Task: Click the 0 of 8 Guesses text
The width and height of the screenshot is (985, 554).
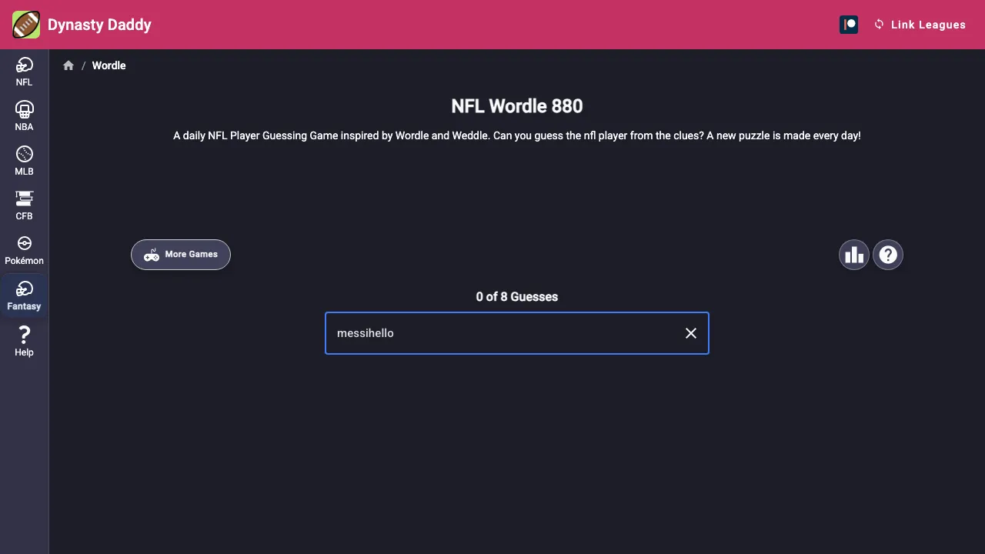Action: coord(517,296)
